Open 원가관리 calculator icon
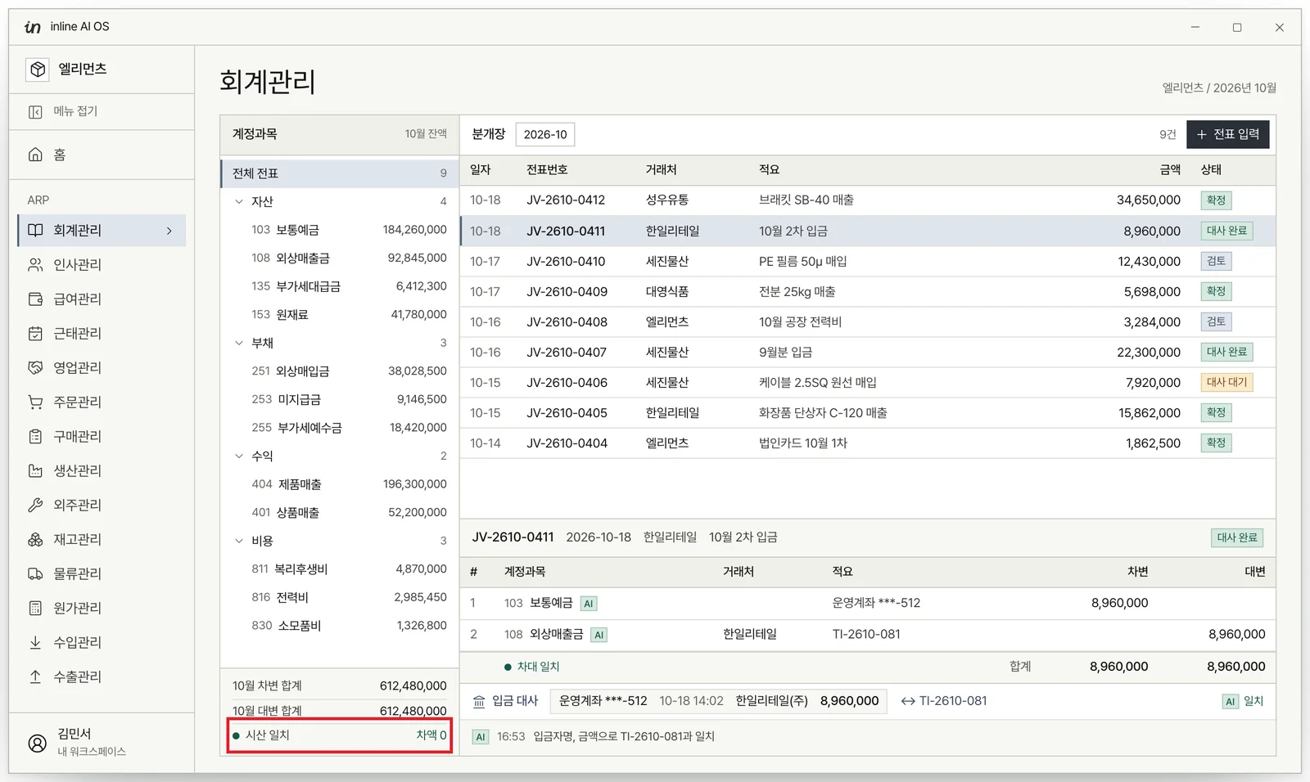This screenshot has height=782, width=1310. pos(35,609)
